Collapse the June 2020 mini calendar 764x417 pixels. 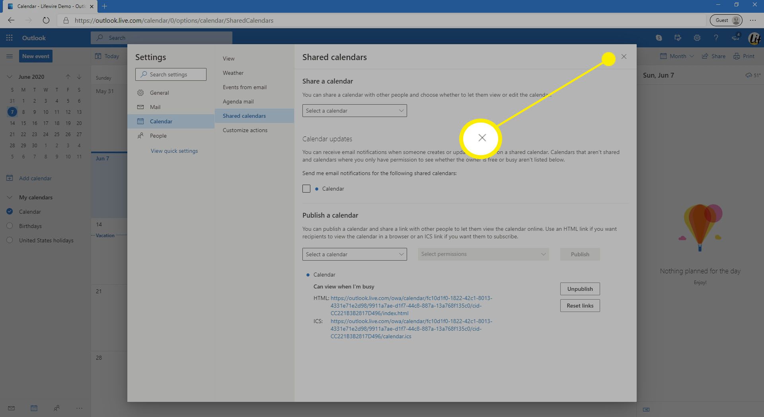click(10, 77)
